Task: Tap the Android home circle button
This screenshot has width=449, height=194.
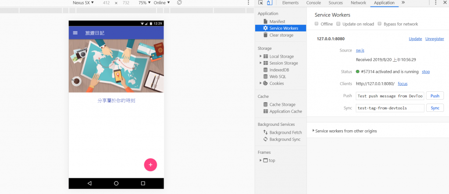Action: tap(116, 183)
